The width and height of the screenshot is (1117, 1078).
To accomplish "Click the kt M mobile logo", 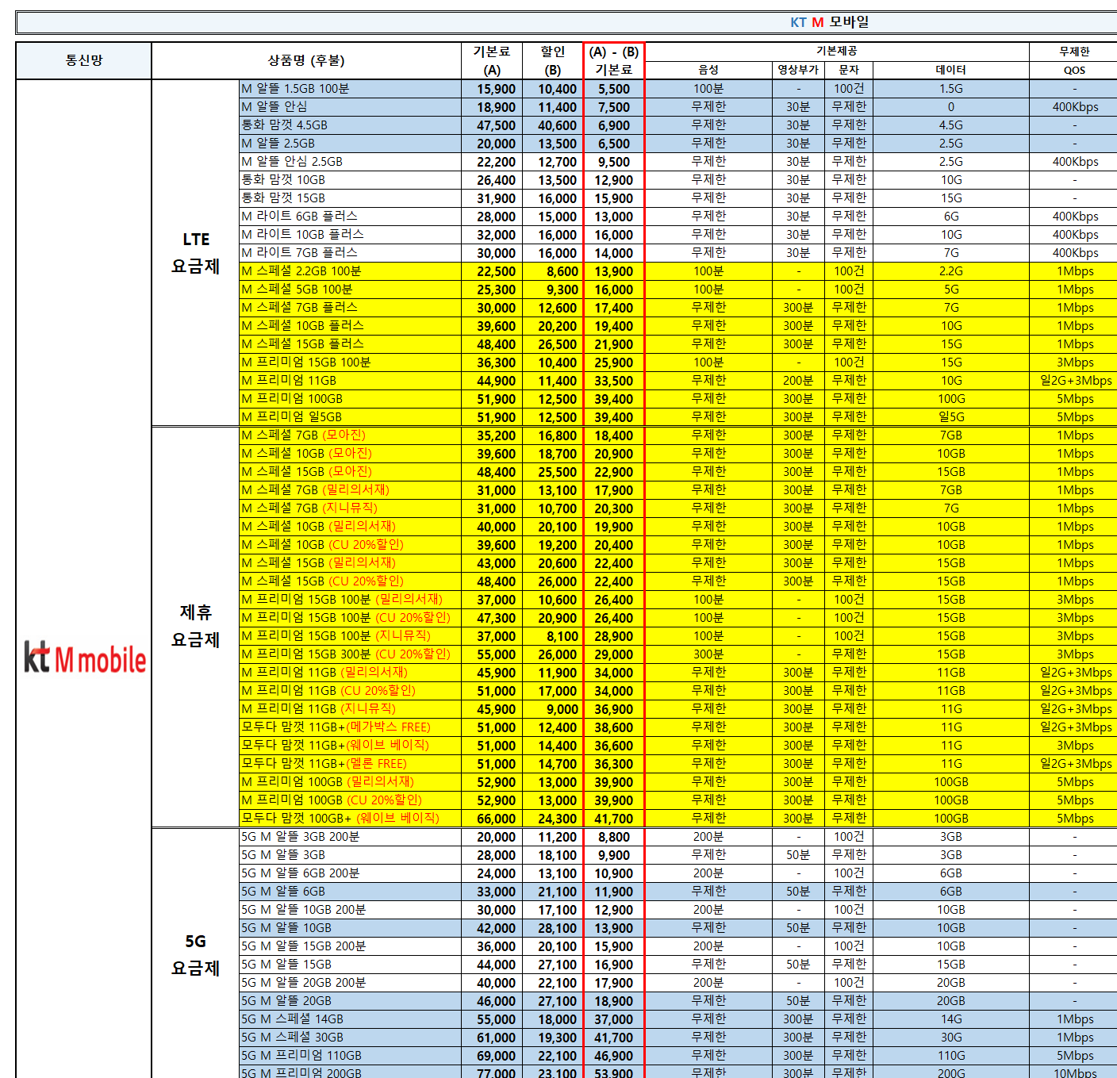I will point(85,658).
